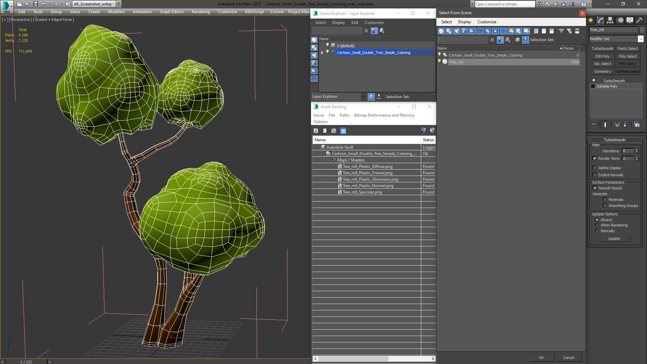Toggle lightbulb of 0 (default) layer
647x364 pixels.
(x=327, y=45)
